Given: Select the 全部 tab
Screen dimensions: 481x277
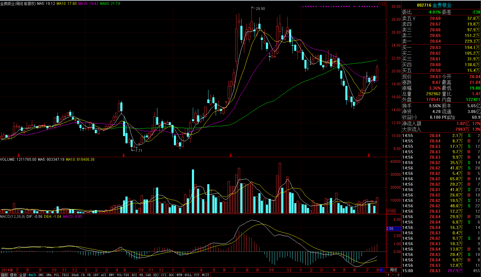Looking at the screenshot, I should pos(23,275).
